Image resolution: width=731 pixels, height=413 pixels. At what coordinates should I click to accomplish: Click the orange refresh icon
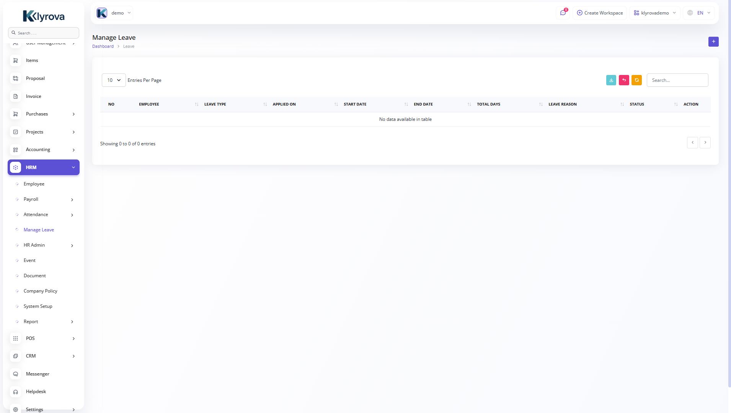pos(636,80)
